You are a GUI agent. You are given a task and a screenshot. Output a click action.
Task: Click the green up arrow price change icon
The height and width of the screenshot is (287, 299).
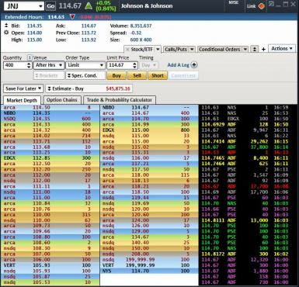(x=89, y=6)
